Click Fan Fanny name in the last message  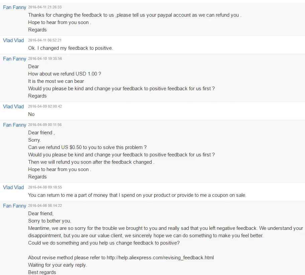click(14, 206)
